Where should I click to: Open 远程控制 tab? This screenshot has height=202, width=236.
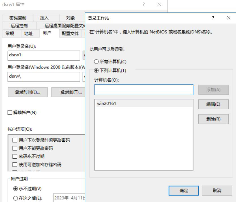point(19,25)
